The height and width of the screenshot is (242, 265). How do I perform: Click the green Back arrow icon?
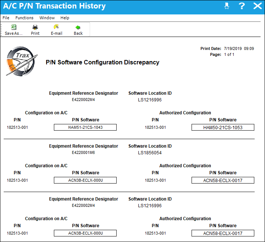click(x=78, y=27)
